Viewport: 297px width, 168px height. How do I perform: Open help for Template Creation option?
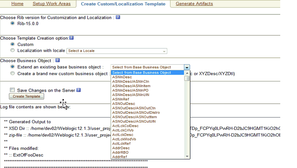click(x=71, y=38)
